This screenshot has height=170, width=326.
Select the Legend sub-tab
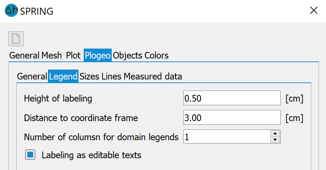[63, 77]
